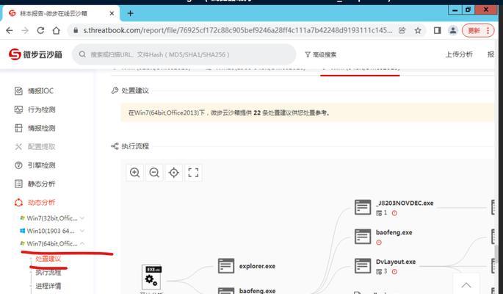The width and height of the screenshot is (503, 294).
Task: View execution flow graph in fullscreen
Action: coord(193,173)
